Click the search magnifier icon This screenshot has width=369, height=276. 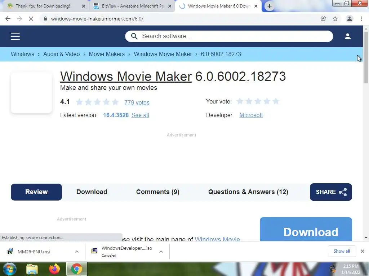pyautogui.click(x=134, y=36)
